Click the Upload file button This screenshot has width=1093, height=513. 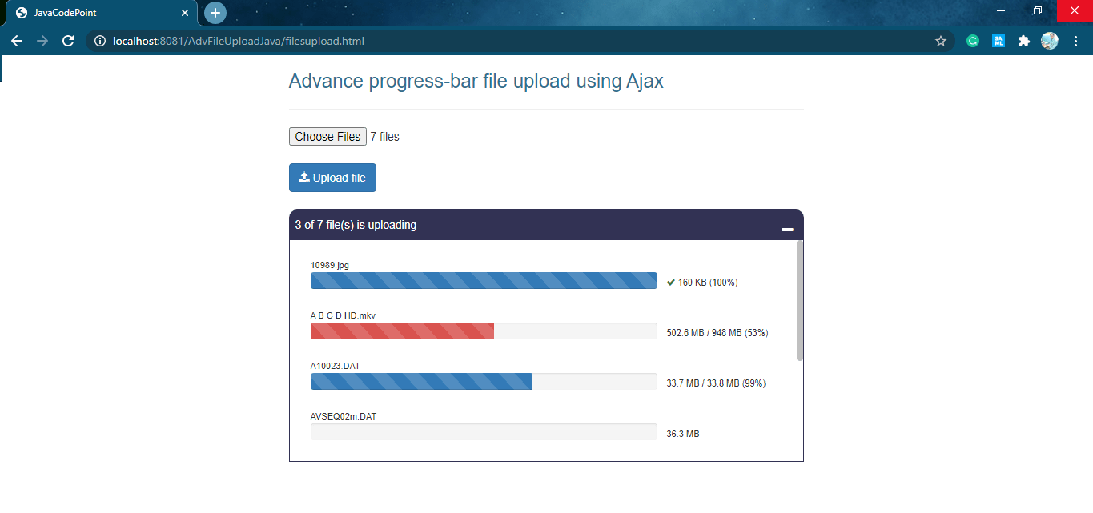tap(332, 177)
